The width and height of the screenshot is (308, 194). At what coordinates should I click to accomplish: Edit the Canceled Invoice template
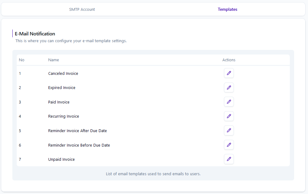[229, 73]
